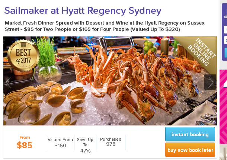Show the next photo with right chevron
The height and width of the screenshot is (160, 227).
210,82
